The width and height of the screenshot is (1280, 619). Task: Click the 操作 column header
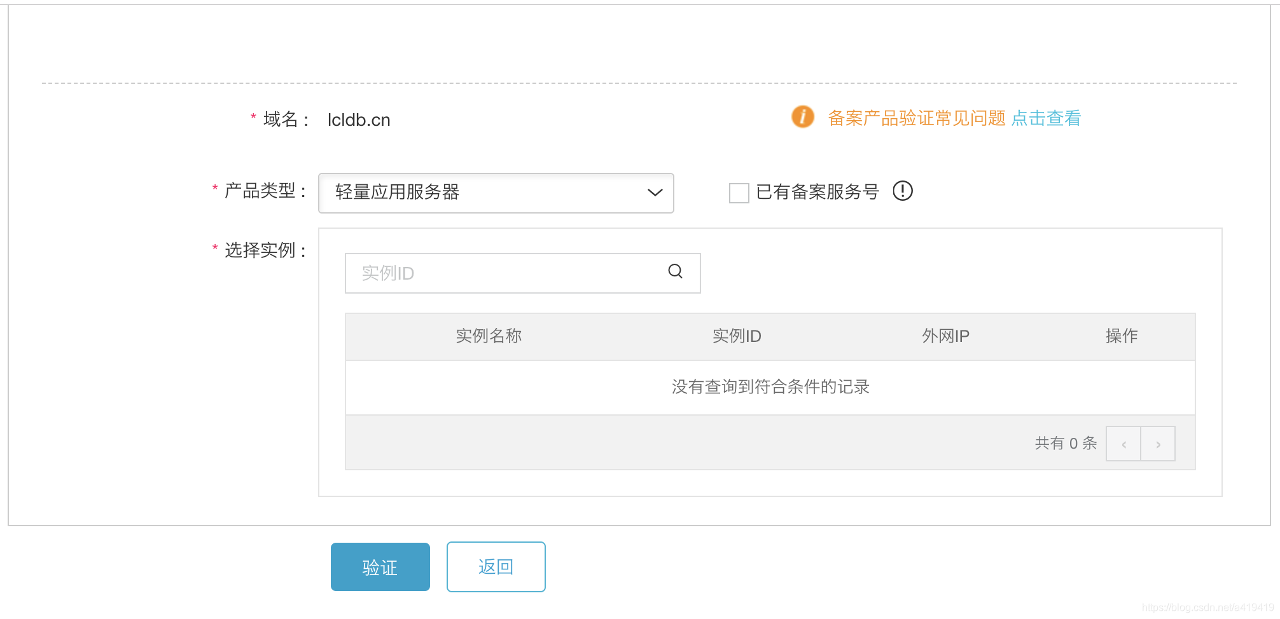coord(1122,336)
